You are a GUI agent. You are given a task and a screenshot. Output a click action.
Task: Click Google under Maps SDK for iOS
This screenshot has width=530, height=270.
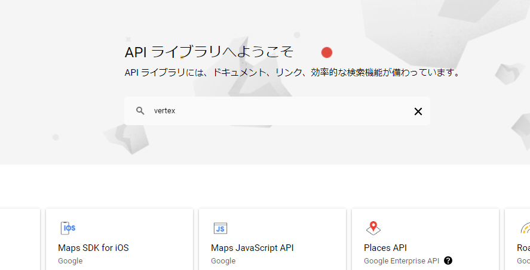pos(71,261)
